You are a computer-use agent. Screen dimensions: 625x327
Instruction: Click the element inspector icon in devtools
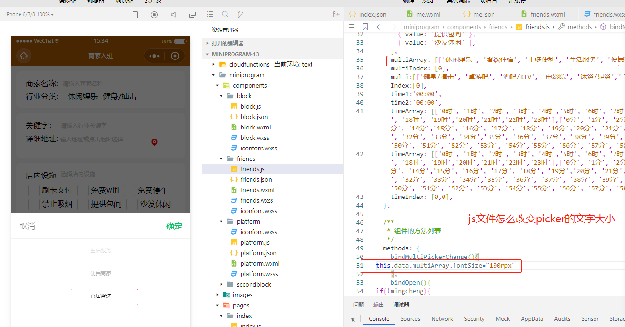[x=352, y=319]
